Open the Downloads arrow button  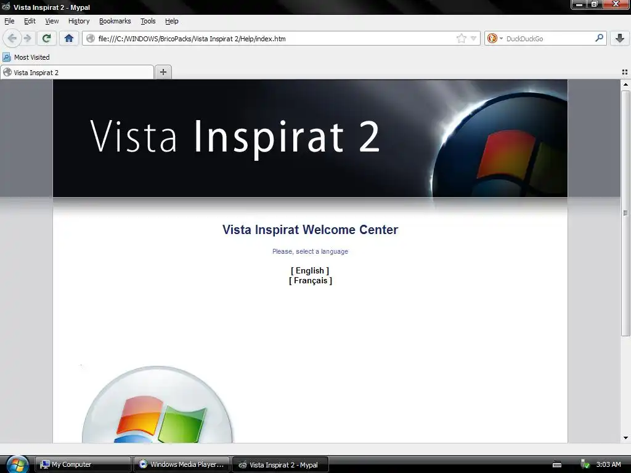click(x=620, y=38)
